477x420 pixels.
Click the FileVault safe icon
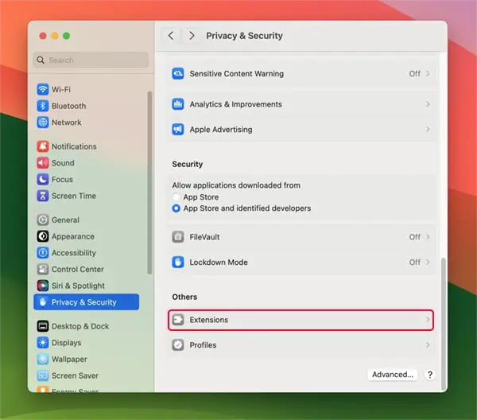point(178,237)
